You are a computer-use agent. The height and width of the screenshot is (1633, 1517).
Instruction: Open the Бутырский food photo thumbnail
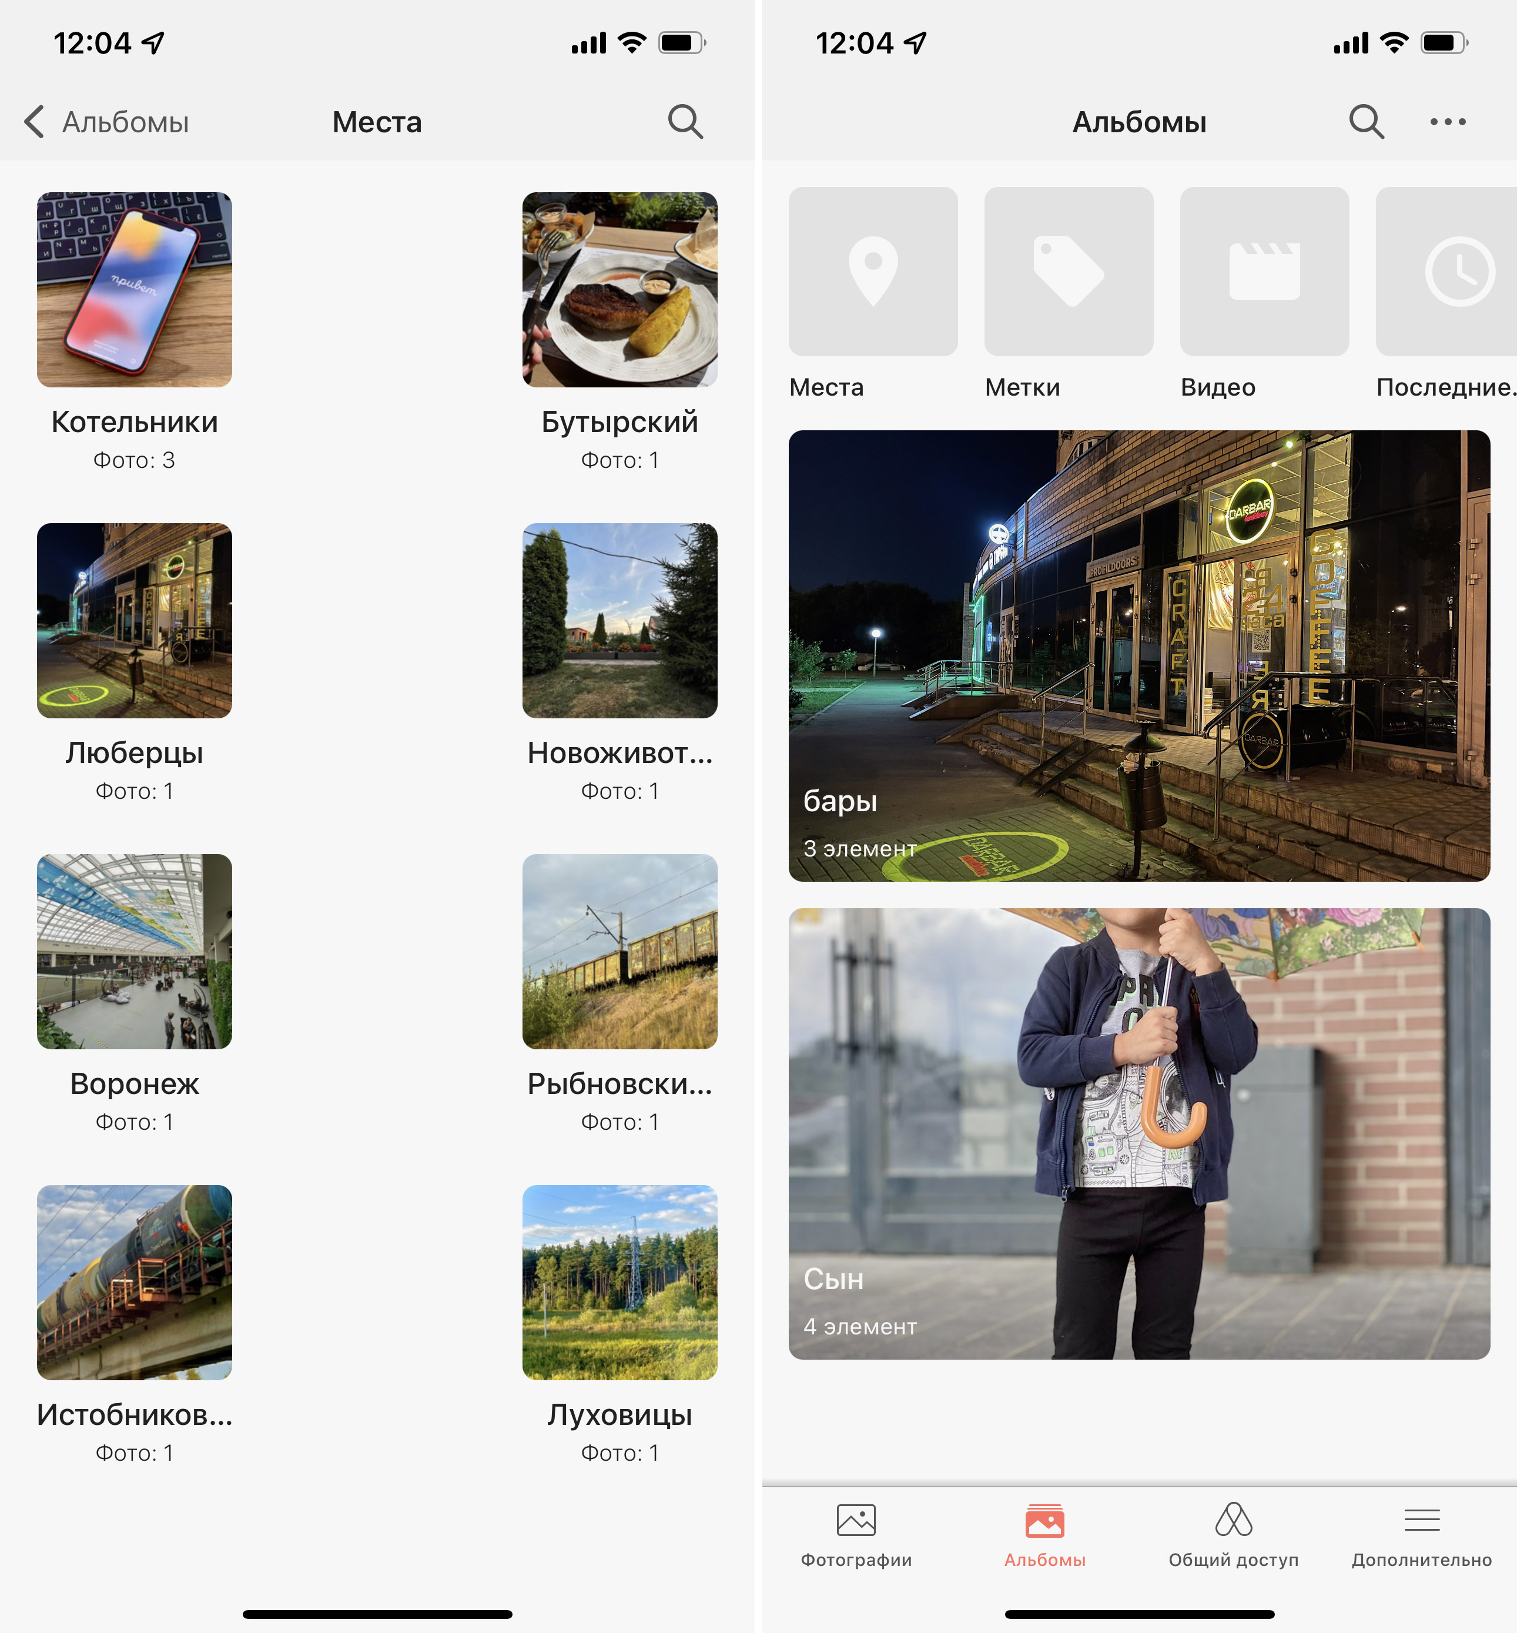pos(619,290)
